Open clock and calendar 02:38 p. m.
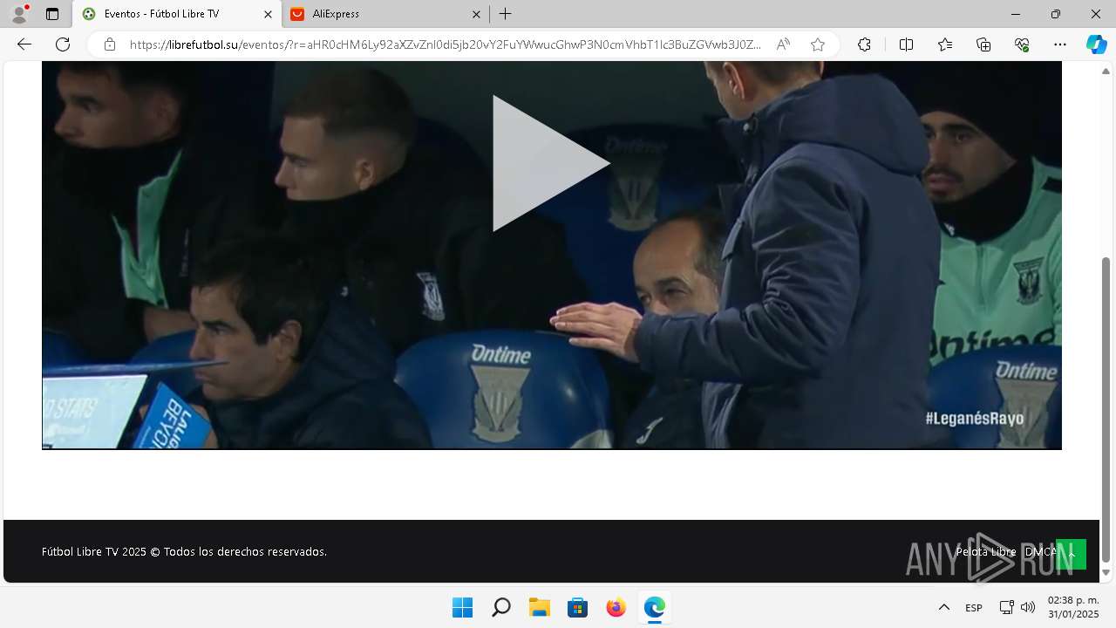Screen dimensions: 1116x628 tap(1073, 607)
